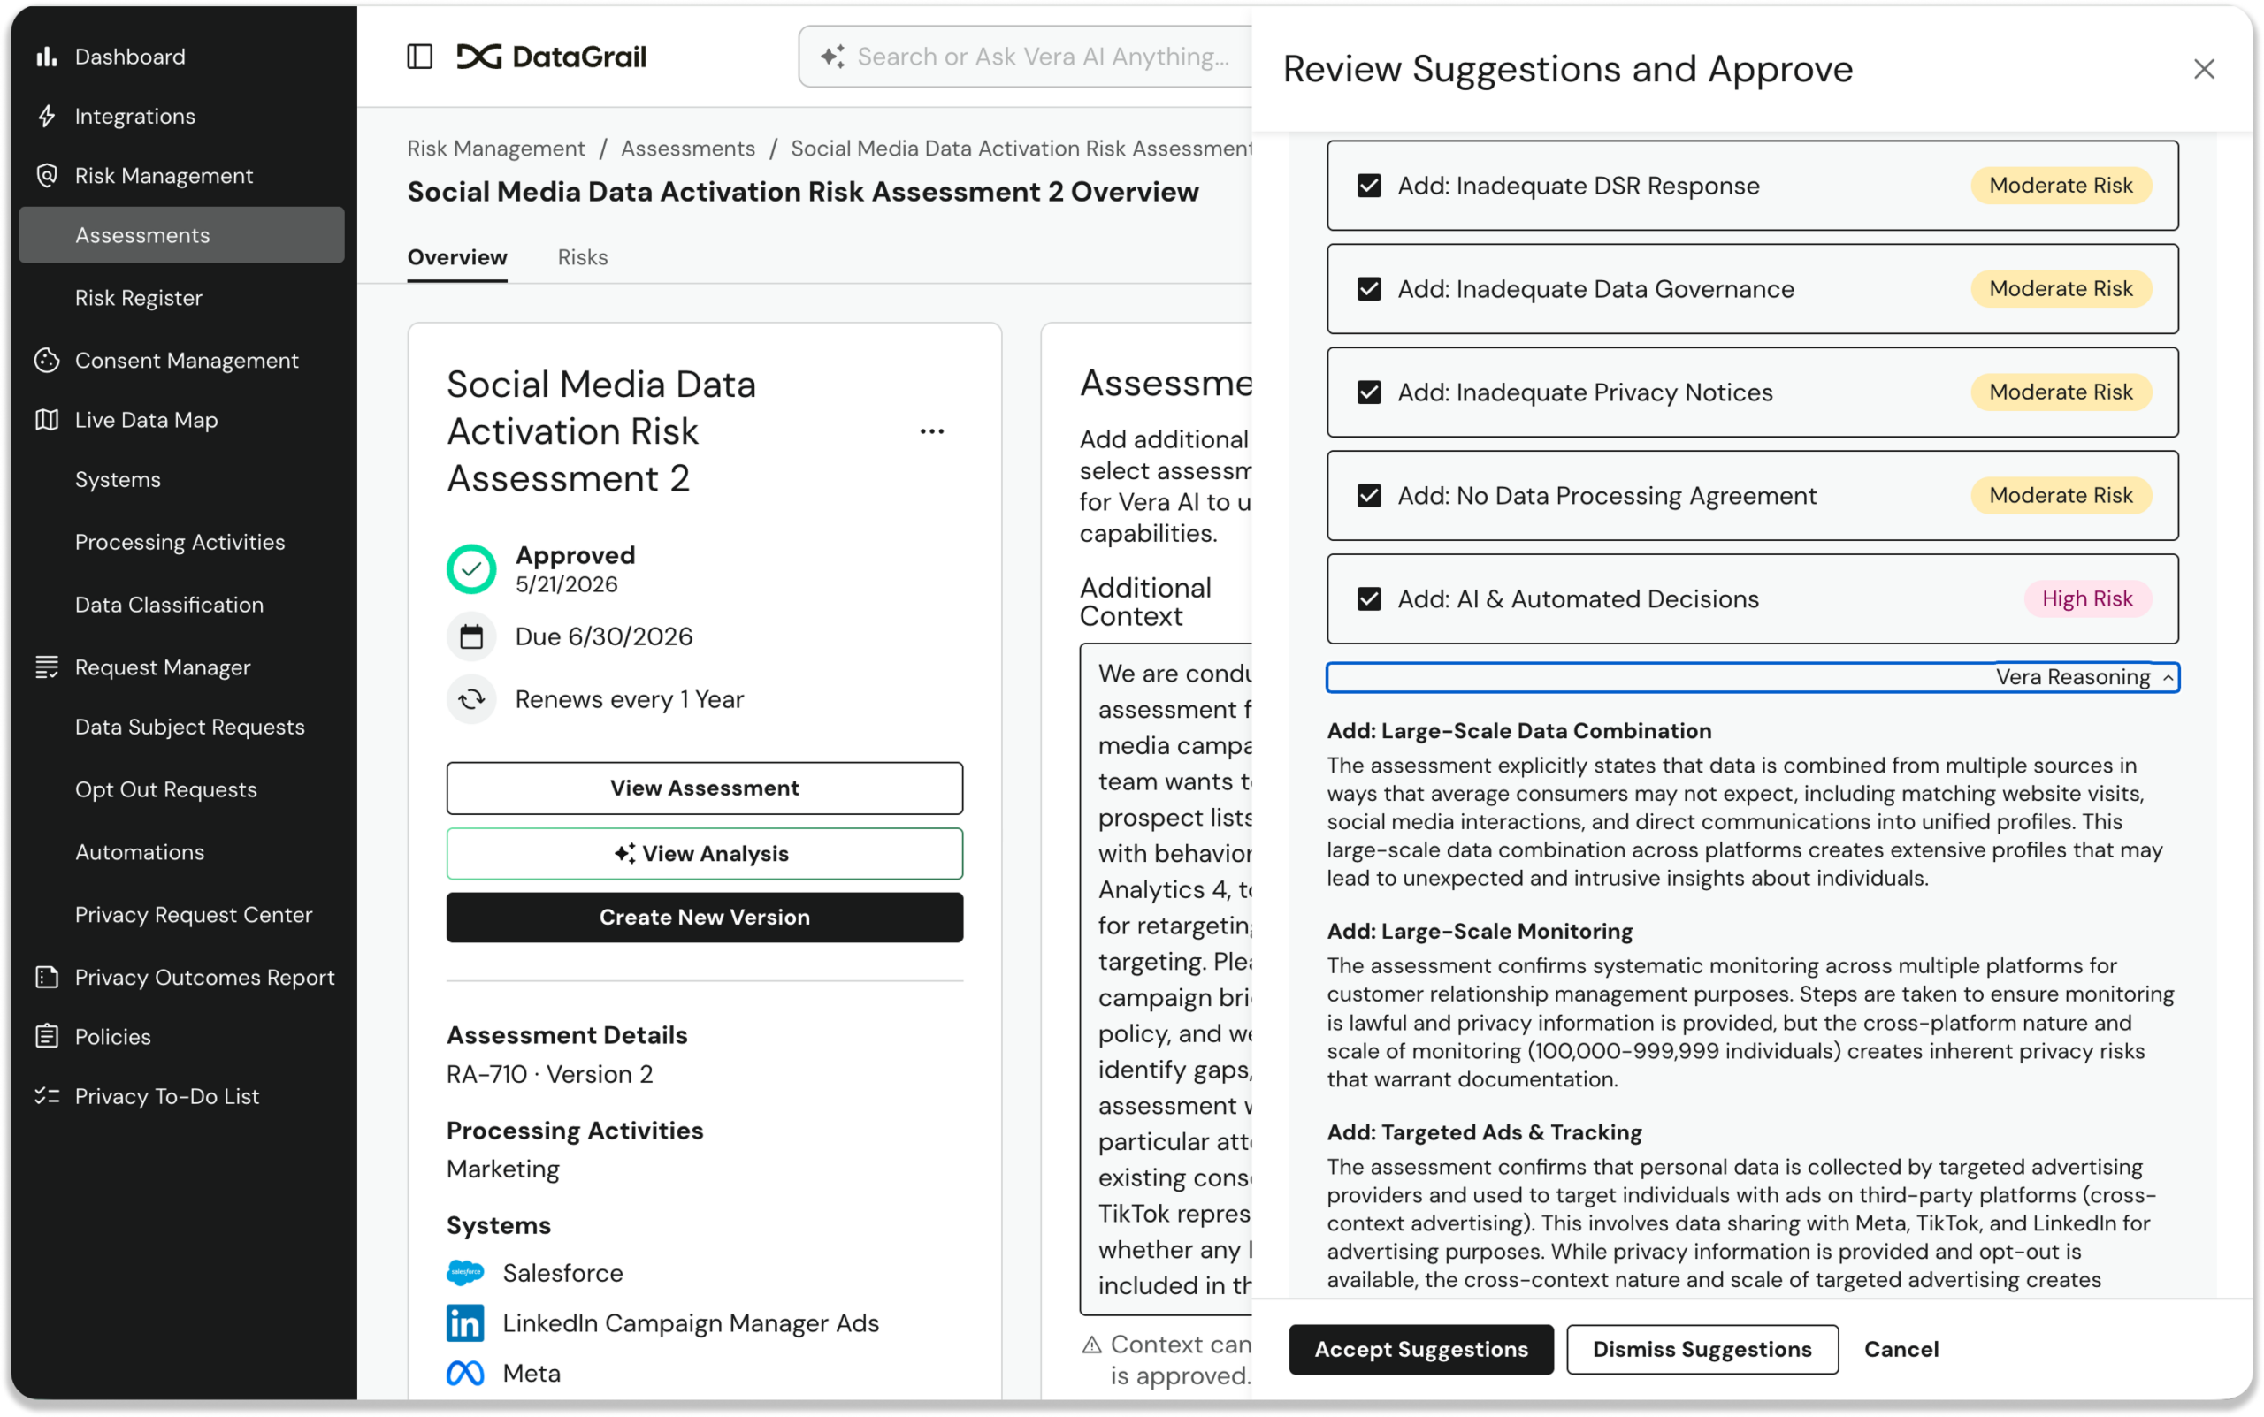Click the LinkedIn system icon
This screenshot has height=1417, width=2264.
point(465,1322)
